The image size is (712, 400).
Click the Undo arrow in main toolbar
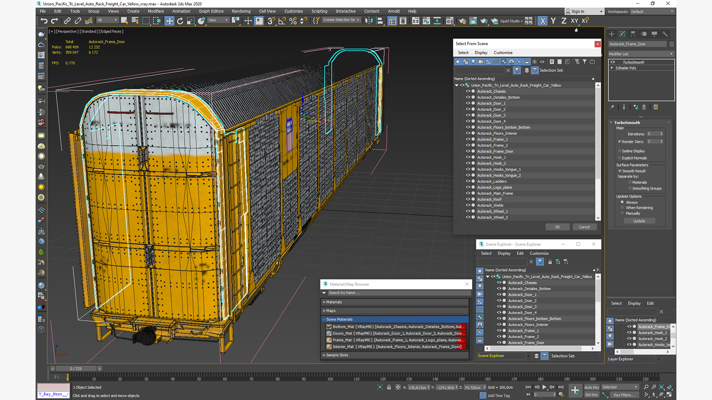point(44,21)
